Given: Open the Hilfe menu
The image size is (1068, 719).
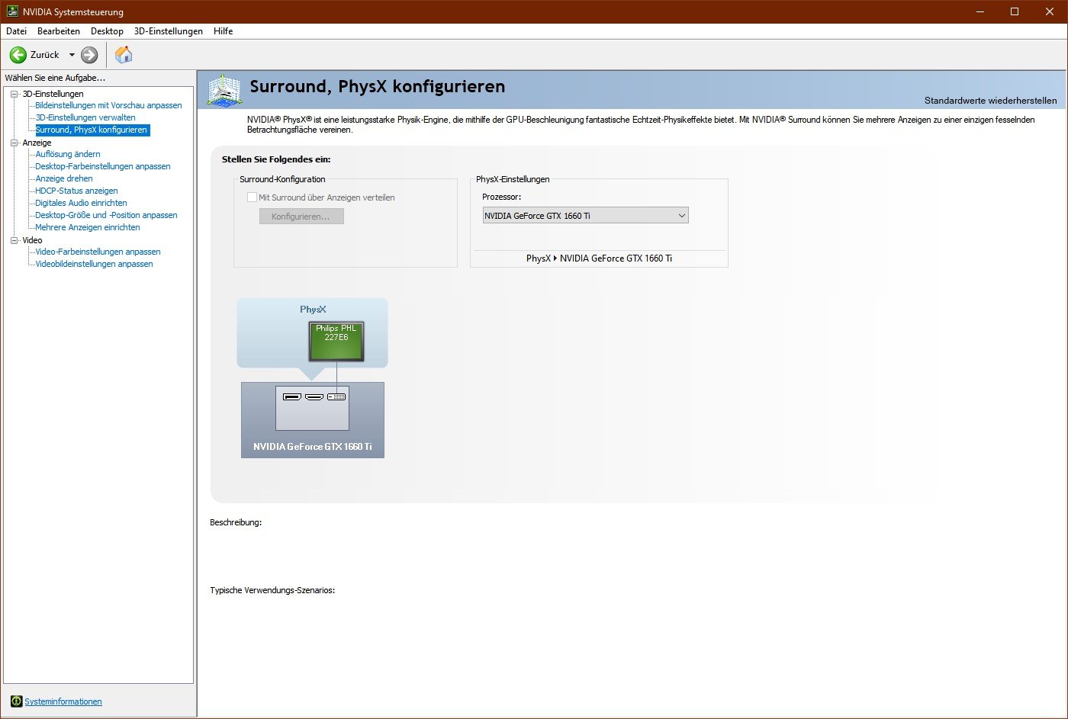Looking at the screenshot, I should coord(224,31).
